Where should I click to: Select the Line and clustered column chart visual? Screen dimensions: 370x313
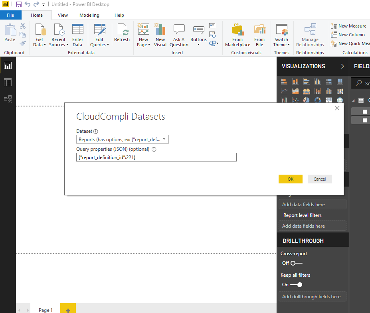click(x=329, y=91)
